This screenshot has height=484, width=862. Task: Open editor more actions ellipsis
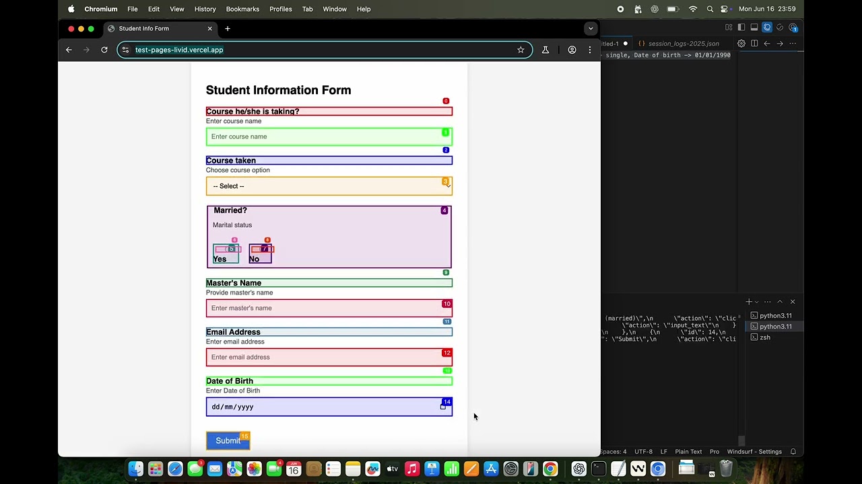(x=793, y=44)
